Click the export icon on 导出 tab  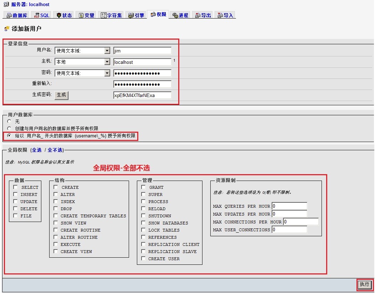click(197, 15)
